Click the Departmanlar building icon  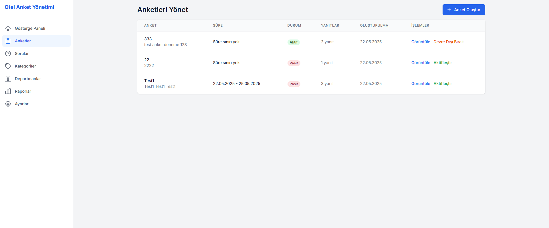pos(8,79)
